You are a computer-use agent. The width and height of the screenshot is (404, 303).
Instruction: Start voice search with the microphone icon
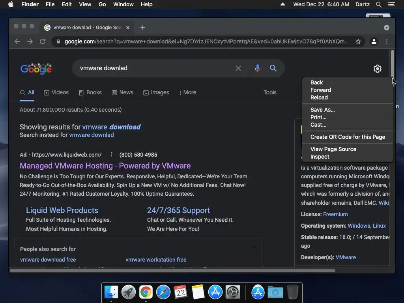coord(257,68)
